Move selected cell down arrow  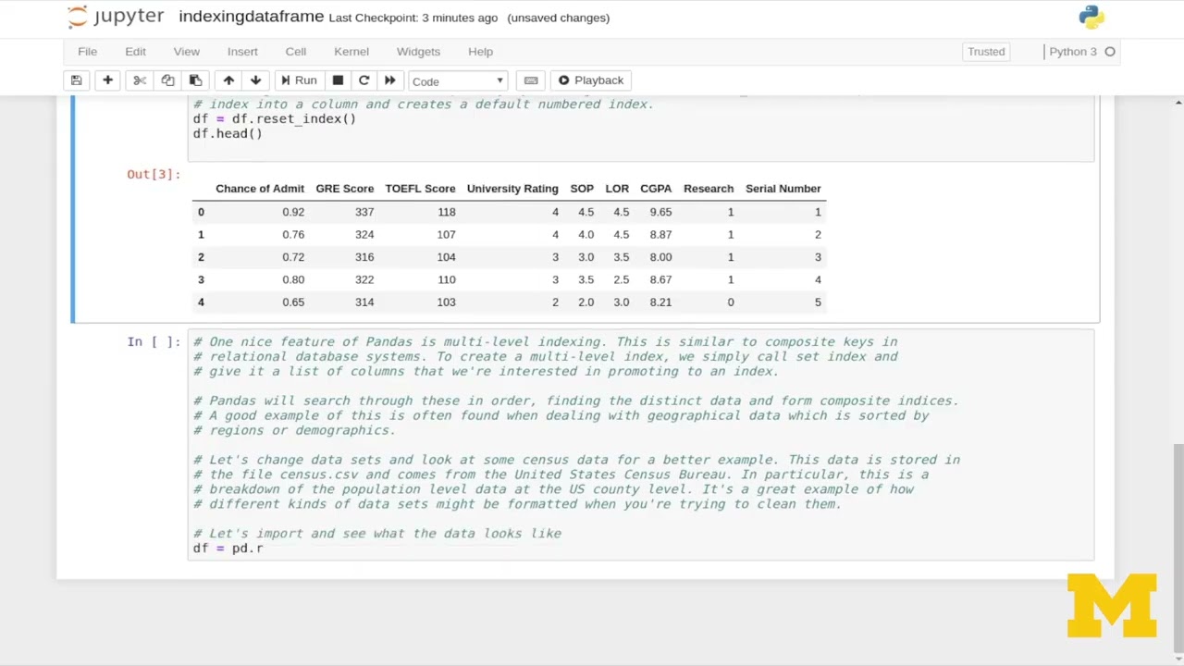256,80
